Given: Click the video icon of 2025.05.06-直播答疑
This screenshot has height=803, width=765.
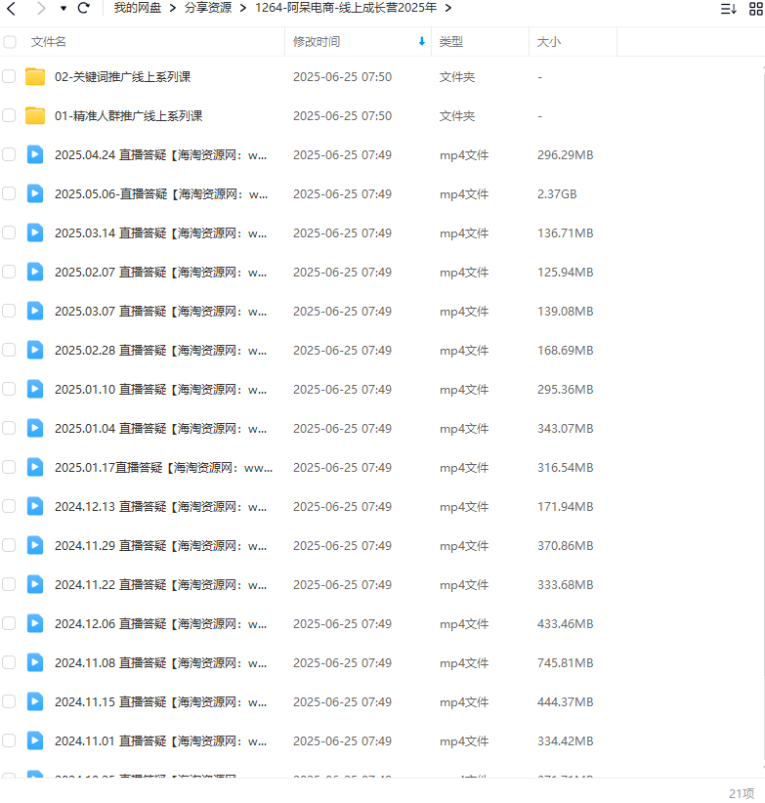Looking at the screenshot, I should (35, 193).
